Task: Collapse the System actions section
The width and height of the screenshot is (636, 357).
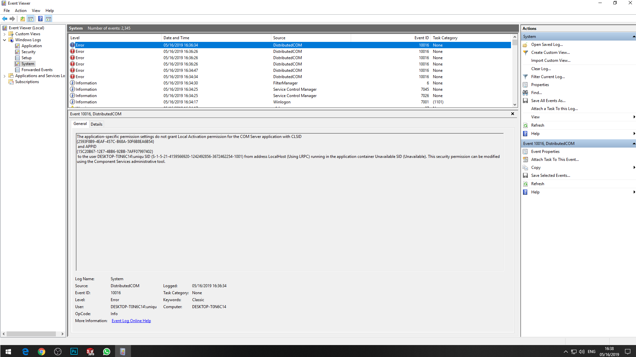Action: [x=634, y=37]
